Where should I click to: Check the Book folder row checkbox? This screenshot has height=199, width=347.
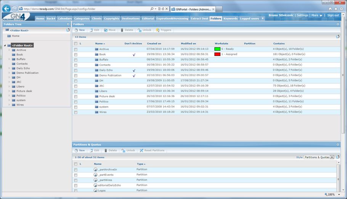(76, 54)
